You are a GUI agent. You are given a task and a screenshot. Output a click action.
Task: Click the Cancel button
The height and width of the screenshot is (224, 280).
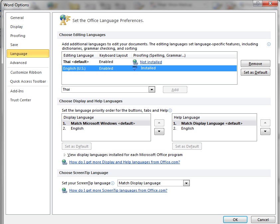point(263,220)
